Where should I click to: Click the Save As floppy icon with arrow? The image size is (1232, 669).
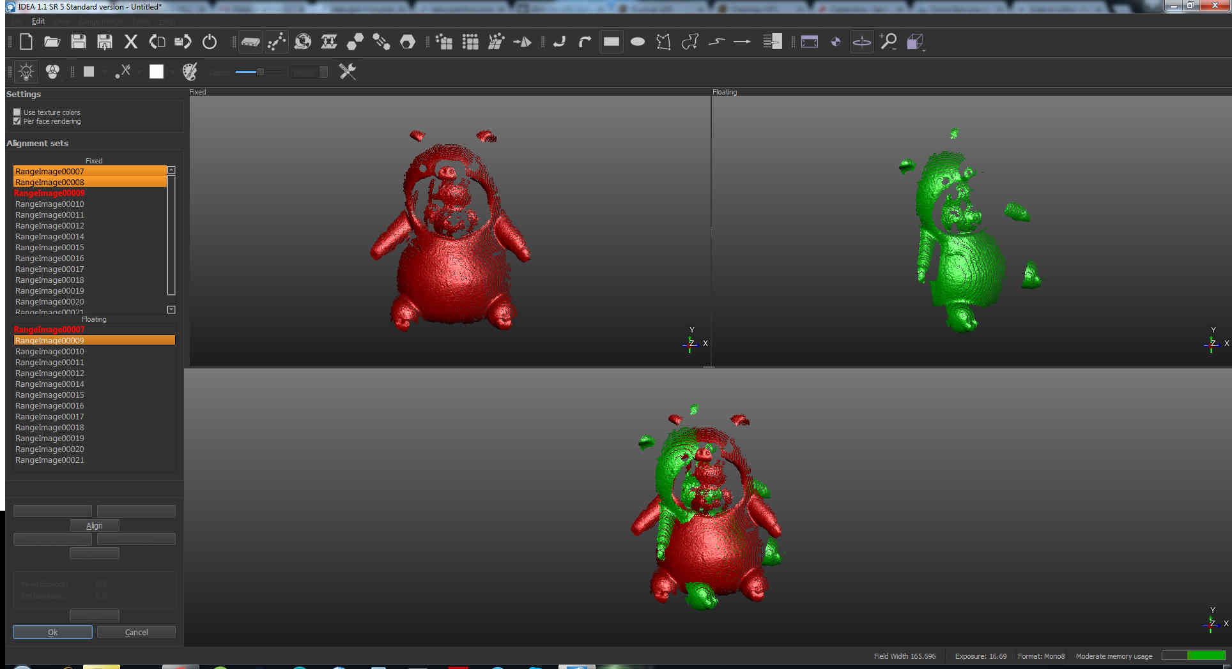[x=105, y=42]
